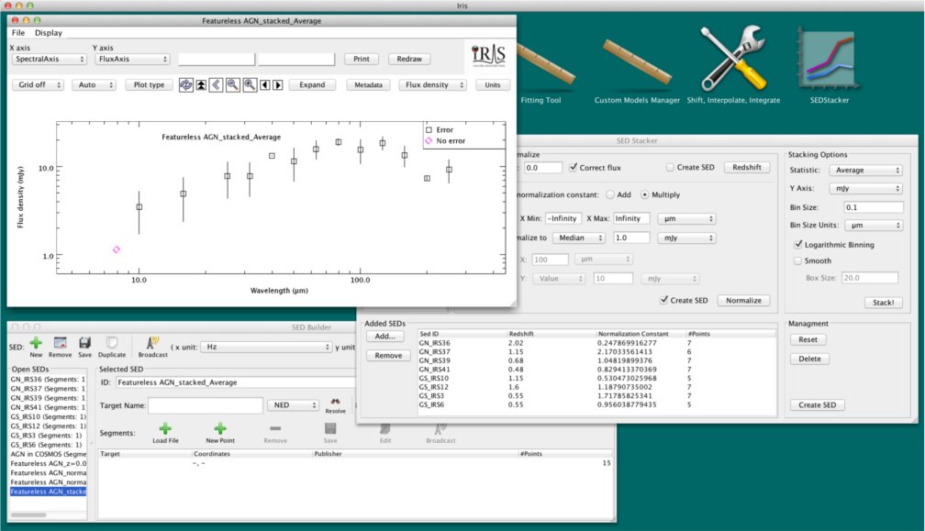Open the Median normalization type dropdown
The height and width of the screenshot is (531, 925).
click(x=579, y=238)
